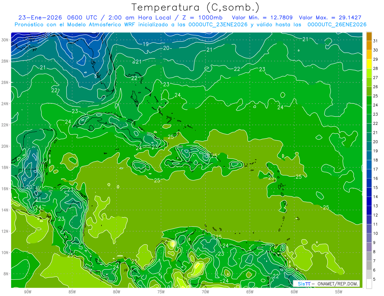Image resolution: width=384 pixels, height=296 pixels.
Task: Click the 16N latitude axis label
Action: pos(5,189)
